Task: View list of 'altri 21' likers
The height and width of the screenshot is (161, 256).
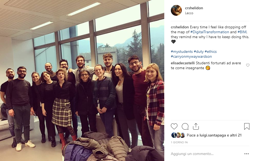Action: click(236, 135)
